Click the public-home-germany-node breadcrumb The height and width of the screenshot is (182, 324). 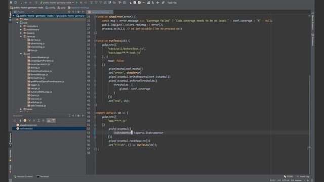(x=27, y=8)
